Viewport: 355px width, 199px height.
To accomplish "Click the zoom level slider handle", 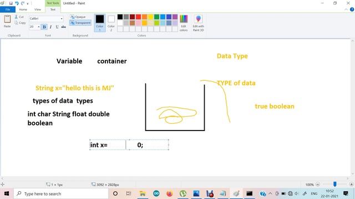I will point(335,184).
